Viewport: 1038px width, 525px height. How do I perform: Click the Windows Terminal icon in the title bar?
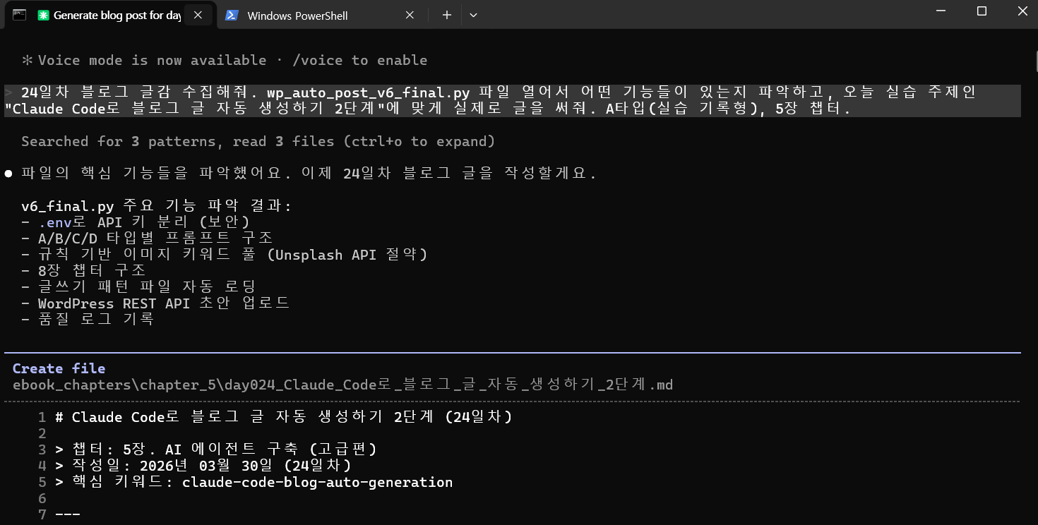18,15
